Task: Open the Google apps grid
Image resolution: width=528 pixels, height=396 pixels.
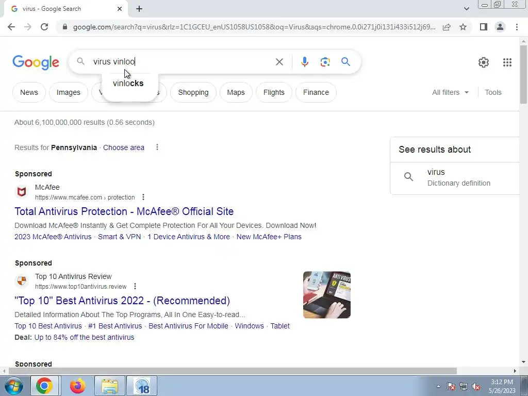Action: pos(507,62)
